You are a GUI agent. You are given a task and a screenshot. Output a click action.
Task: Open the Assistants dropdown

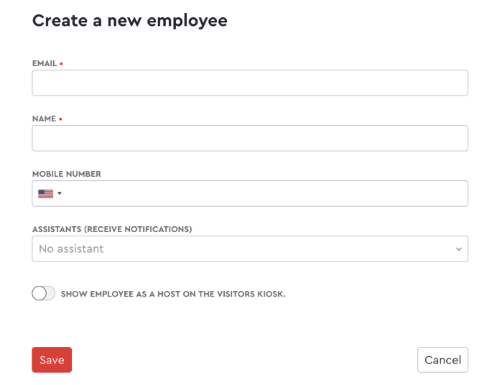(x=249, y=249)
